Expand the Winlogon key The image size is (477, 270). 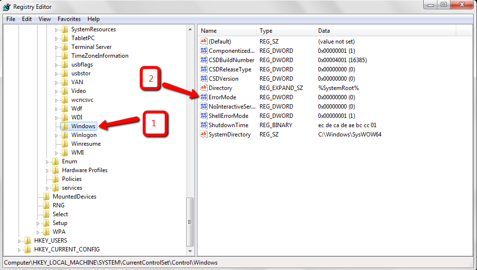pyautogui.click(x=56, y=135)
